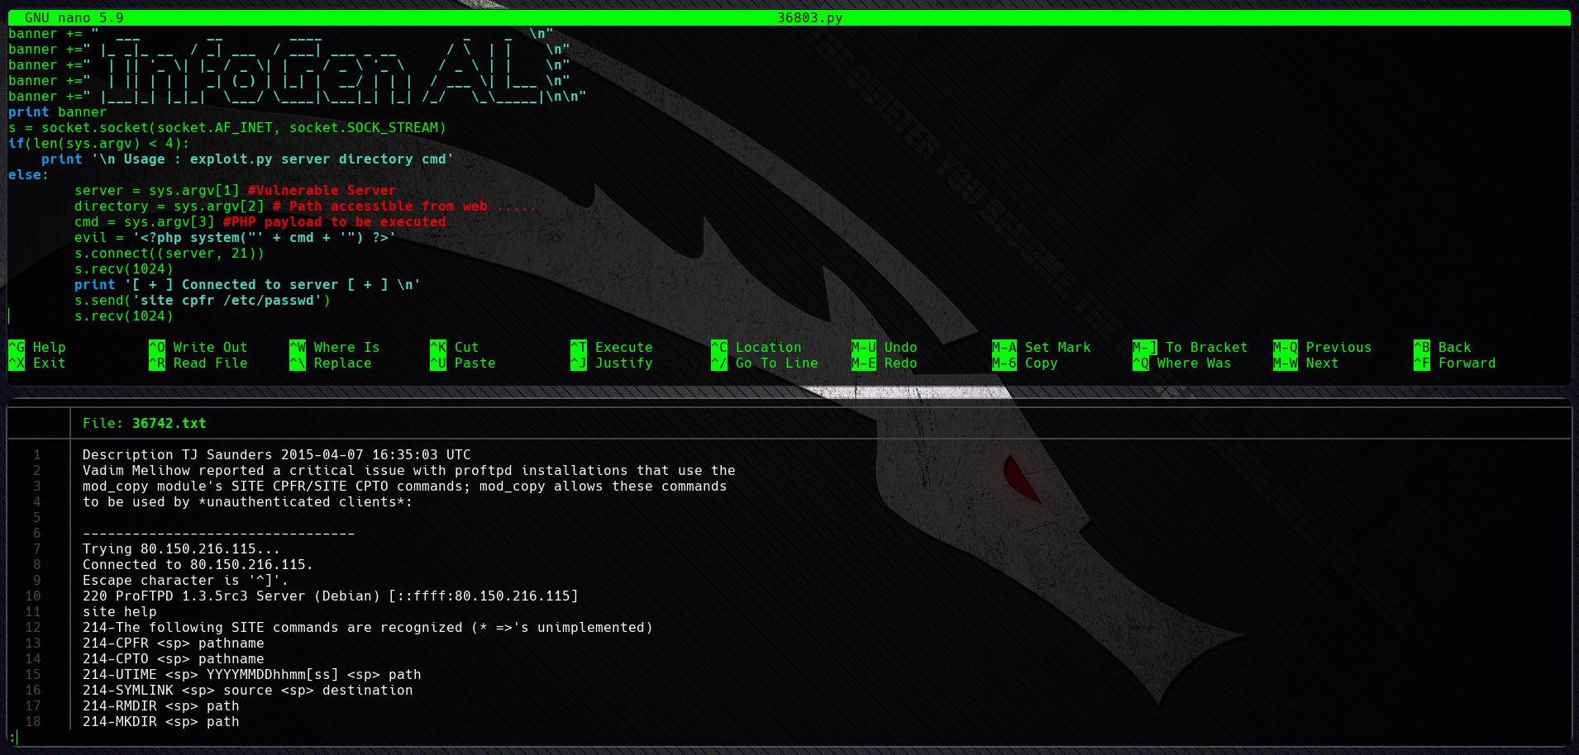Click the '214-RMDIR <sp> path' line
This screenshot has width=1579, height=755.
pyautogui.click(x=161, y=705)
